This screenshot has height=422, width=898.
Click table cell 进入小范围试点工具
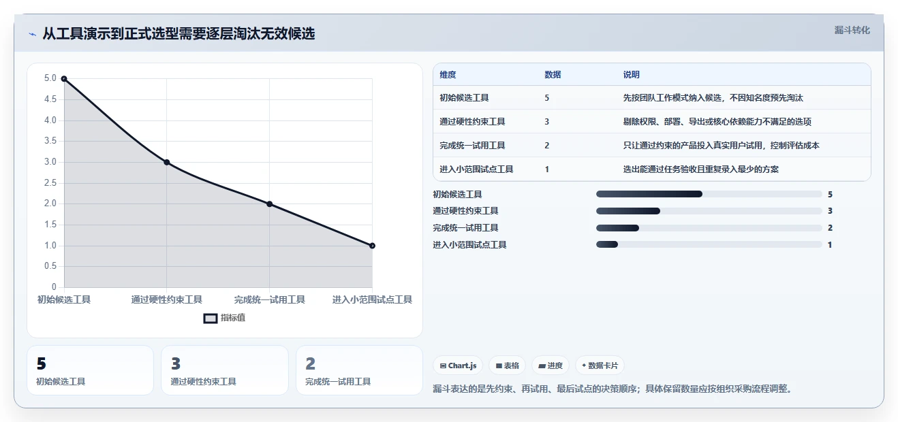[477, 169]
